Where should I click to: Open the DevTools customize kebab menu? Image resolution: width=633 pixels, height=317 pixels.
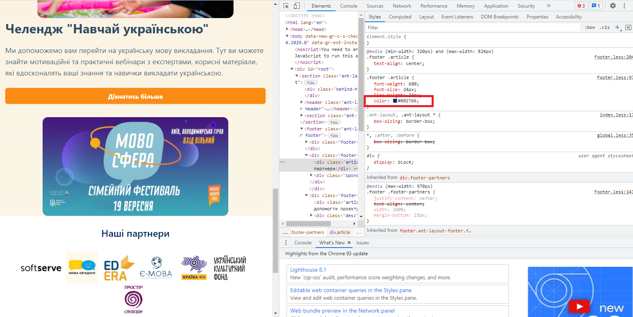click(x=624, y=6)
